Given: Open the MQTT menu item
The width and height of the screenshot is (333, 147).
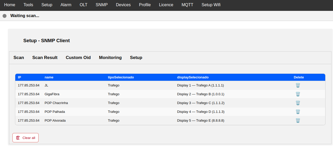Looking at the screenshot, I should [187, 5].
